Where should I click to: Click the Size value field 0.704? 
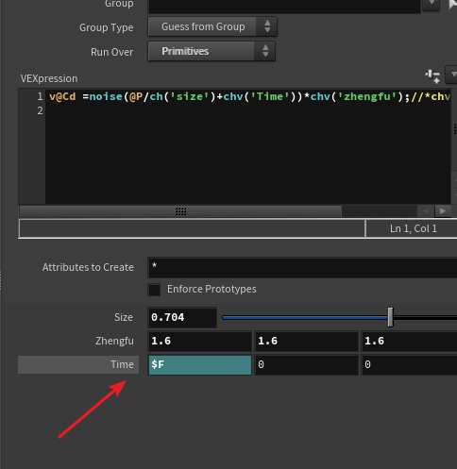pos(182,317)
